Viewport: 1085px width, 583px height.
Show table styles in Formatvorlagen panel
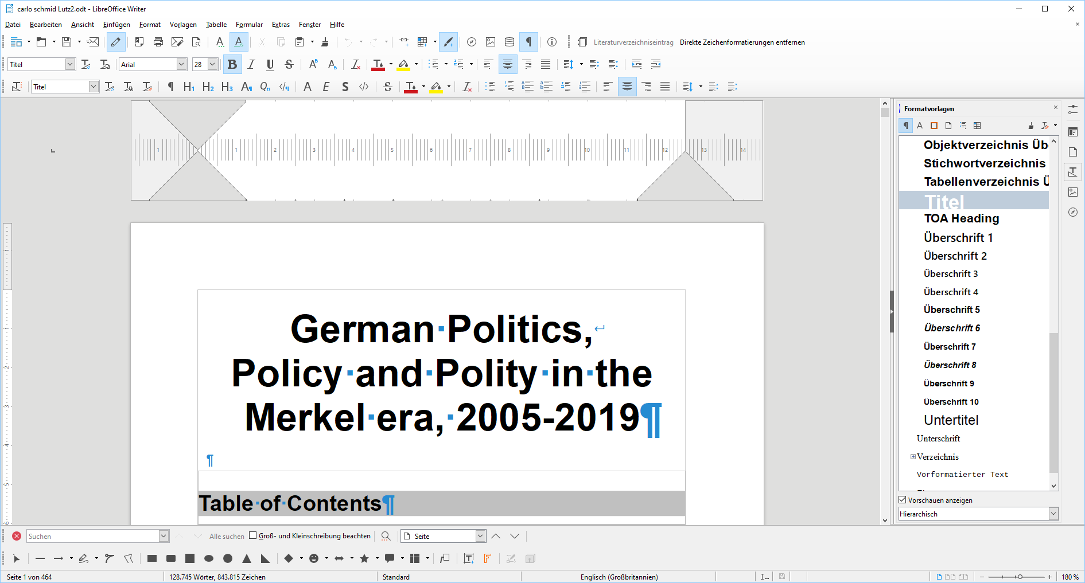tap(977, 126)
